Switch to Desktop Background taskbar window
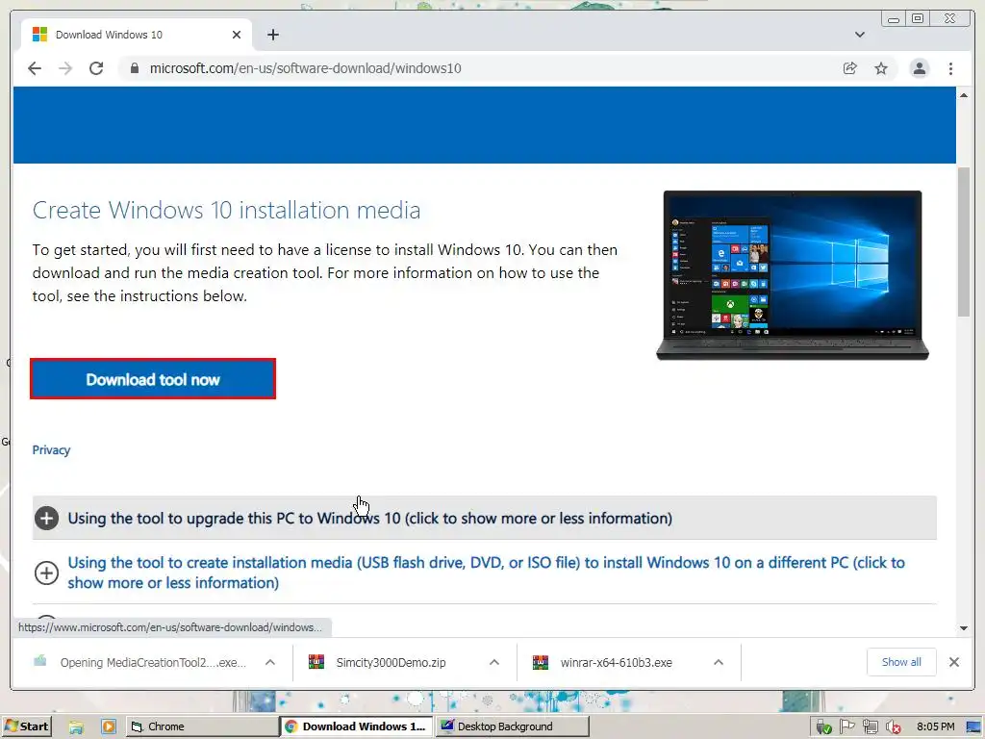Viewport: 985px width, 739px height. [513, 726]
